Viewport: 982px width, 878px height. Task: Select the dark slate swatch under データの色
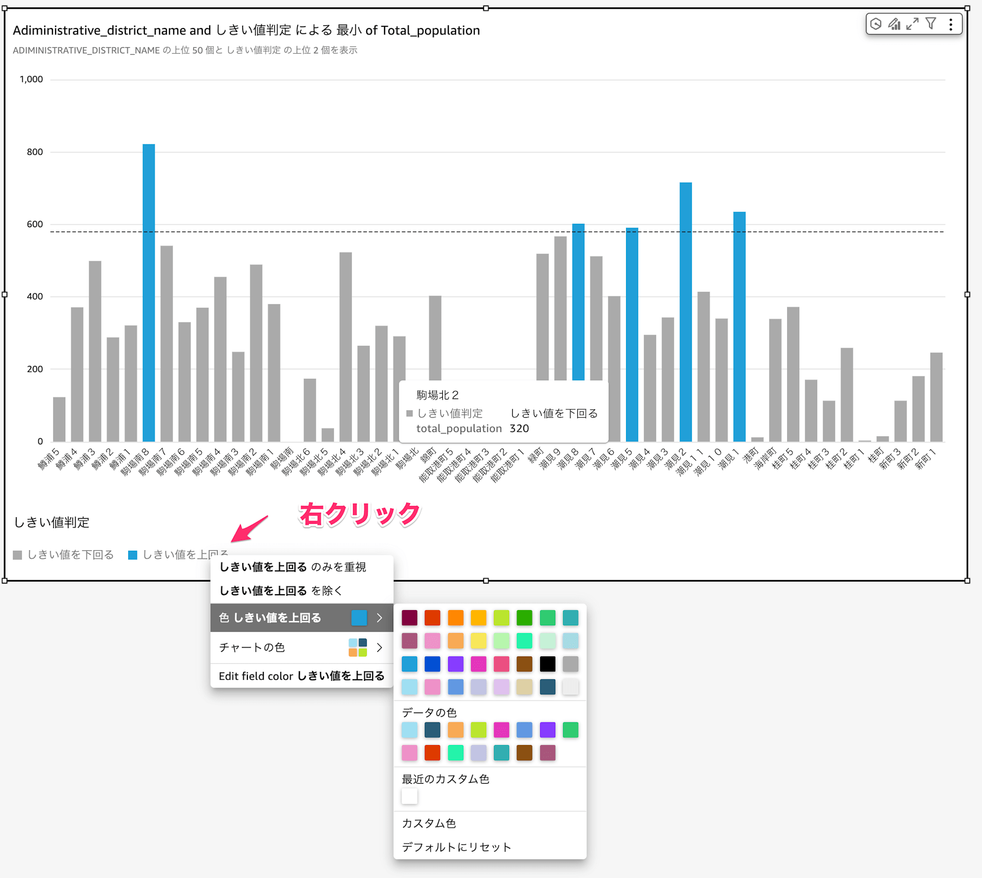click(432, 730)
